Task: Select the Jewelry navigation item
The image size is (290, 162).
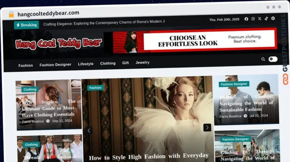Action: (142, 63)
